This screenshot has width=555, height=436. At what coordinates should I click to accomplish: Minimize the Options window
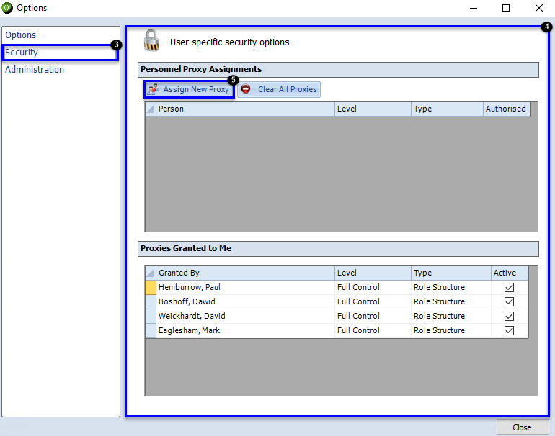474,8
